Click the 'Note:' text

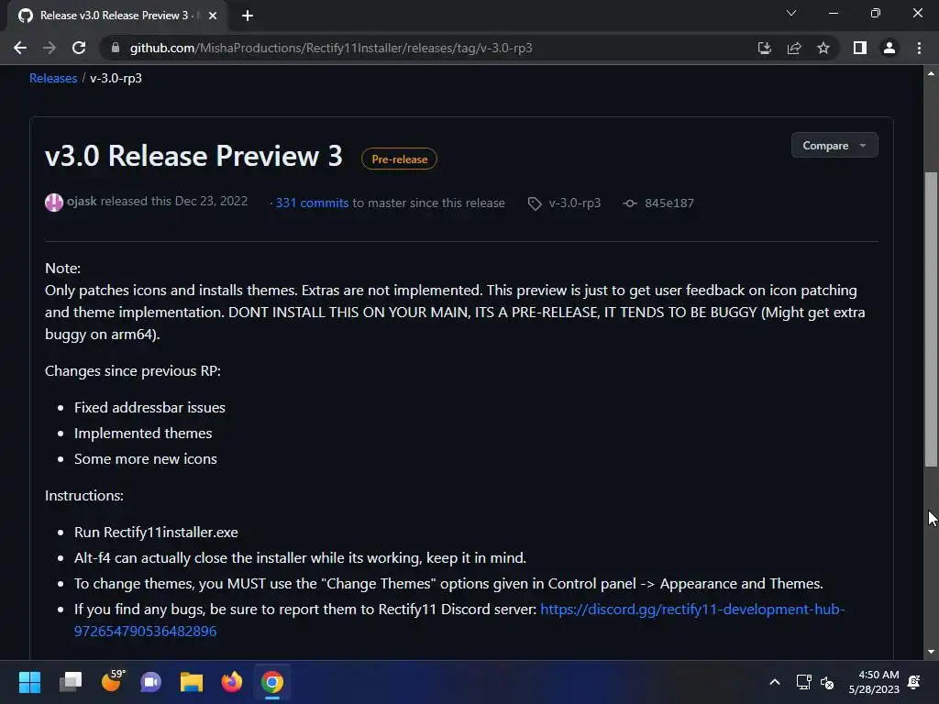tap(63, 269)
